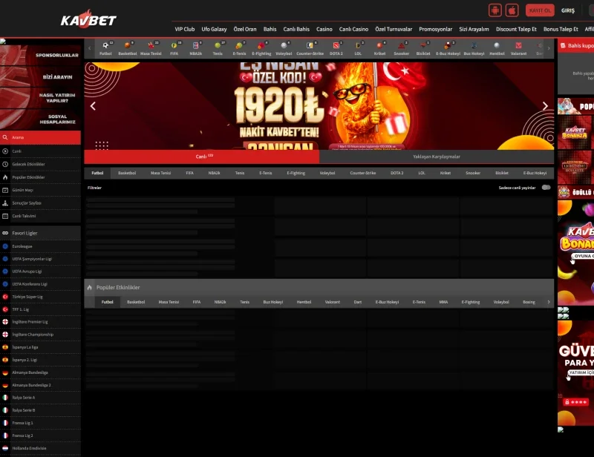Open Canlı Takvimi sidebar item

pyautogui.click(x=41, y=216)
